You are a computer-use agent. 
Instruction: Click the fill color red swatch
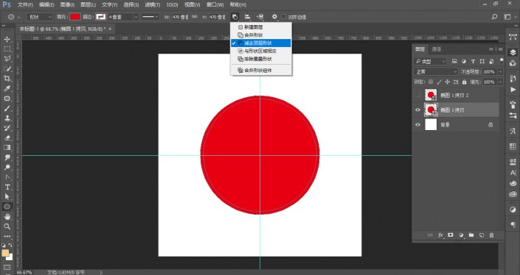tap(75, 17)
